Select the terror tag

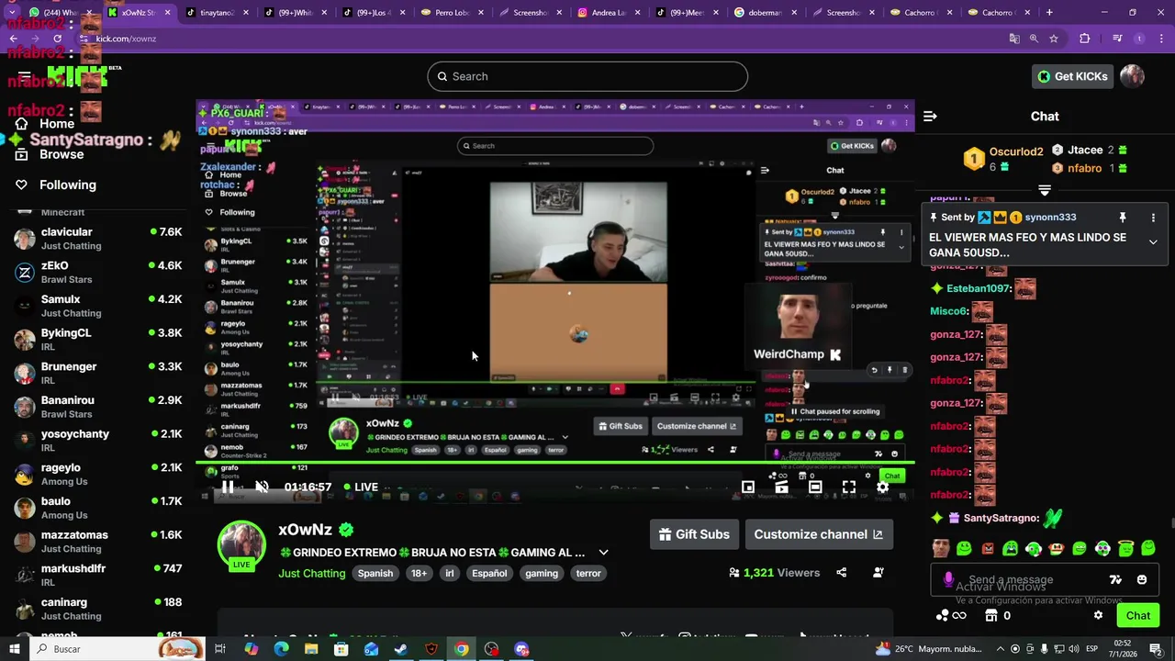(x=588, y=573)
